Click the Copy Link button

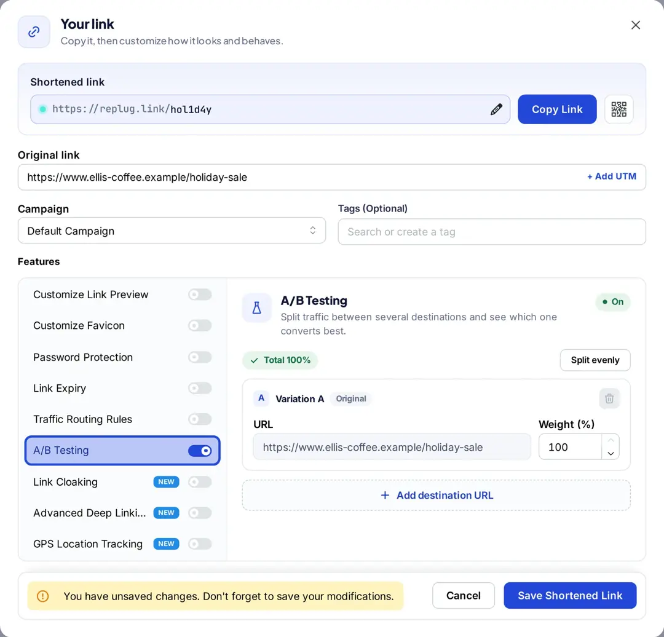(x=557, y=109)
